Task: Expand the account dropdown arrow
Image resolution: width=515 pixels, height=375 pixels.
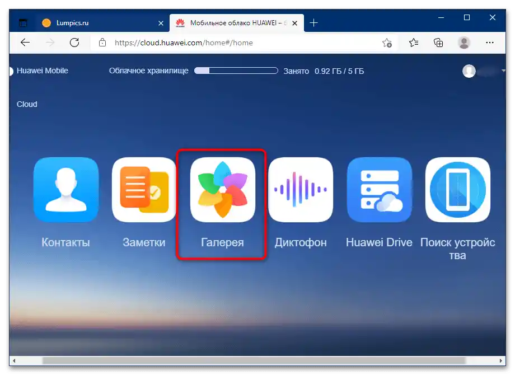Action: click(x=503, y=71)
